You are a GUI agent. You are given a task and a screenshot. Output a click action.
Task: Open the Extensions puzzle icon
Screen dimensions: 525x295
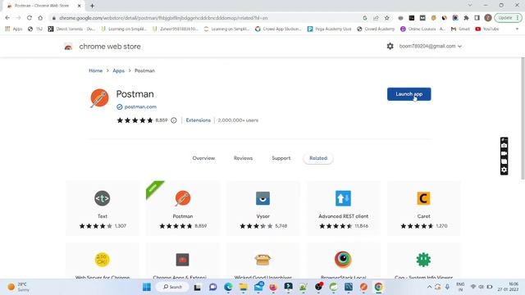point(466,18)
